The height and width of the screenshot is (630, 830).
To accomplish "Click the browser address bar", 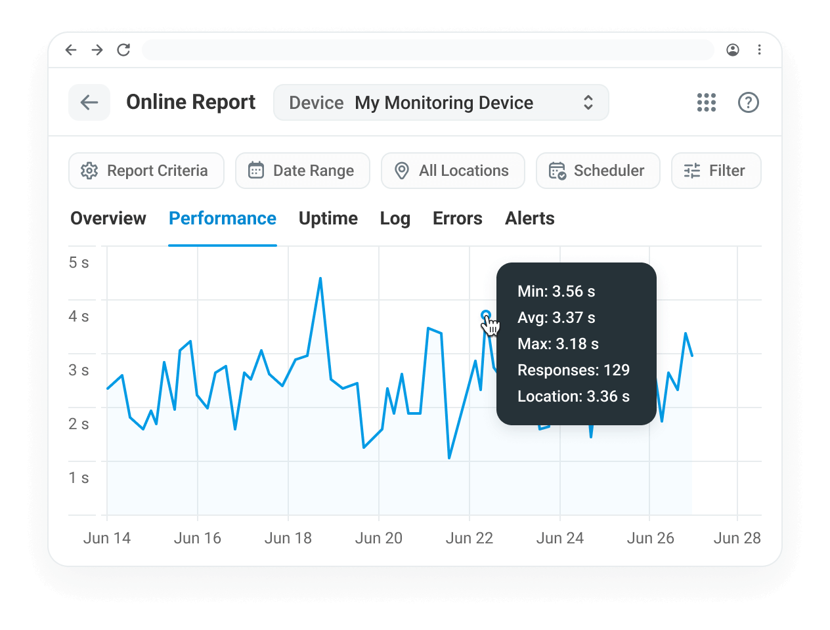I will 427,50.
